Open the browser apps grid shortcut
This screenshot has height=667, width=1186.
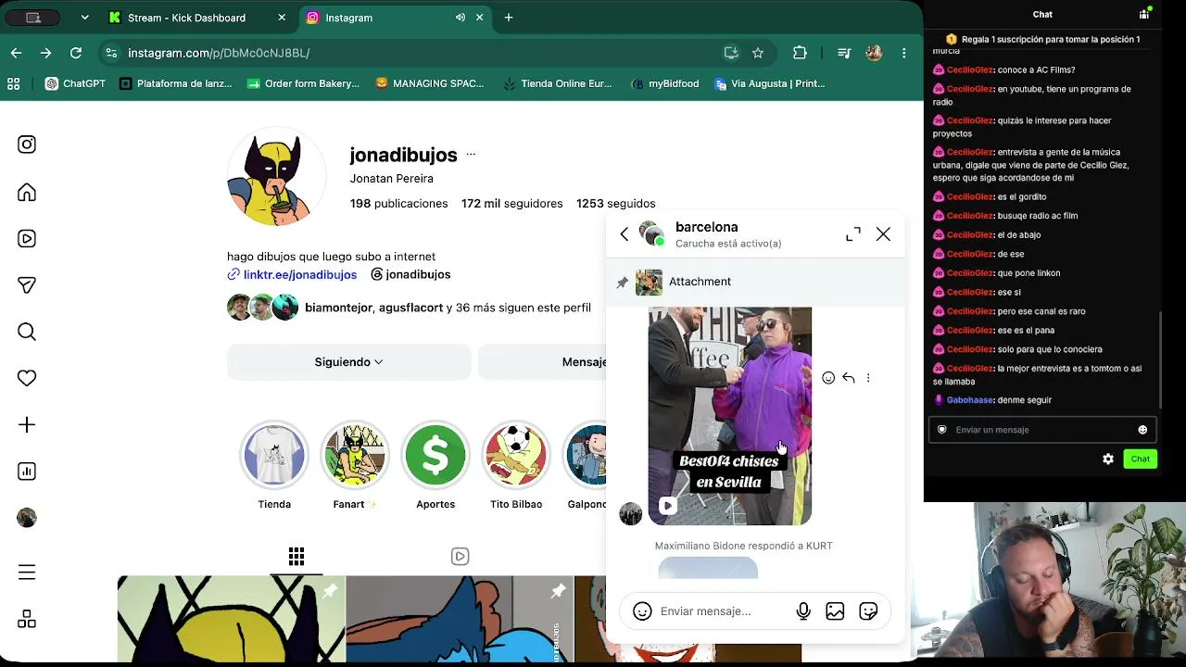pyautogui.click(x=14, y=83)
